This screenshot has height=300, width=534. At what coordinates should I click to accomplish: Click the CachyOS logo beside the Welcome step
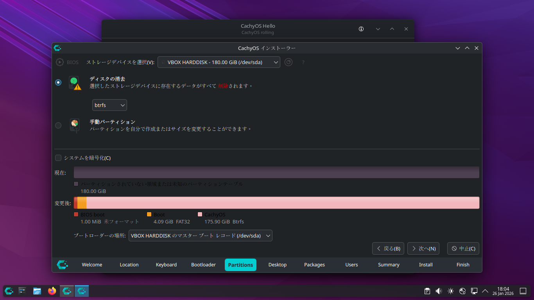click(63, 264)
